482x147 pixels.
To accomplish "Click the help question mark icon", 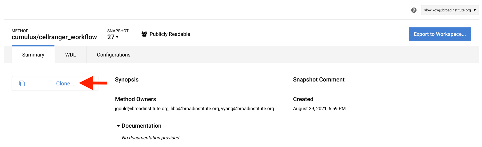I will point(414,10).
